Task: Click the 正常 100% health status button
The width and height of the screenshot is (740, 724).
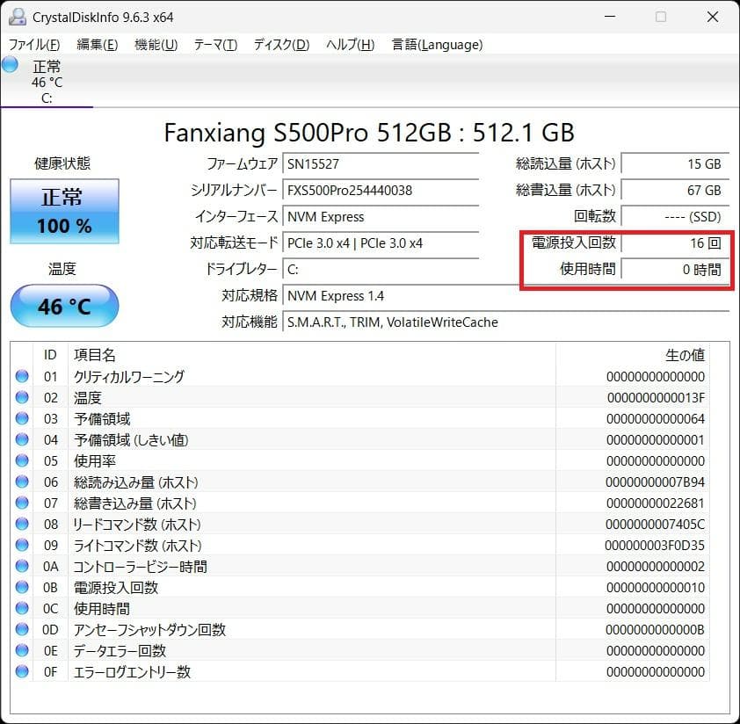Action: 63,211
